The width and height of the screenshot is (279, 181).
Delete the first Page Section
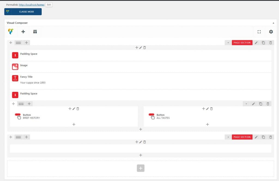point(271,43)
